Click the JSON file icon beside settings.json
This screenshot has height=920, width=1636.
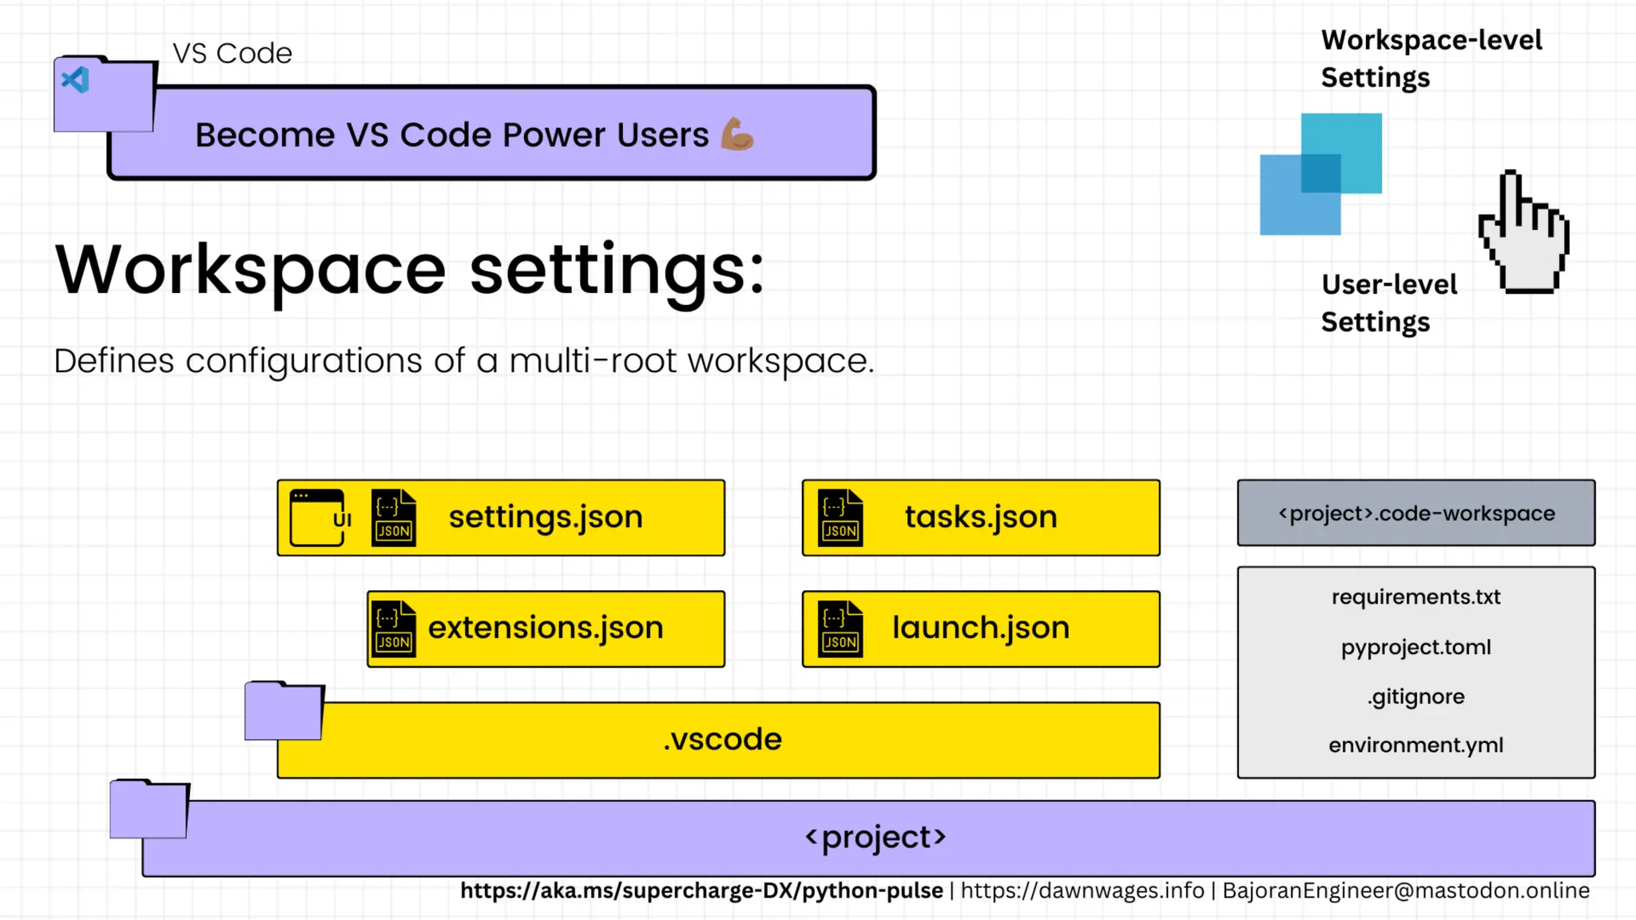pyautogui.click(x=394, y=518)
